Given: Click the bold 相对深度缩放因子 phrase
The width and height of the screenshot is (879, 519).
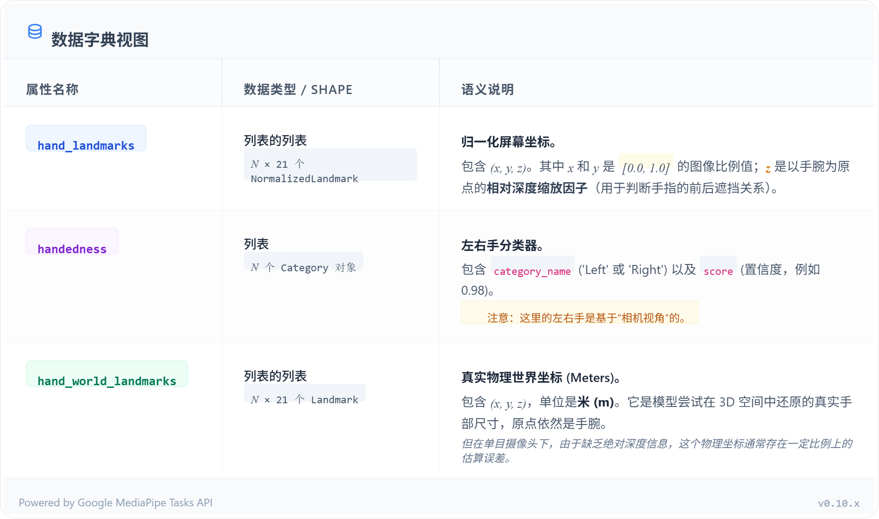Looking at the screenshot, I should tap(537, 188).
